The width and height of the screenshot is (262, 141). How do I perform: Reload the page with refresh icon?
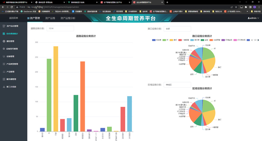pyautogui.click(x=12, y=7)
